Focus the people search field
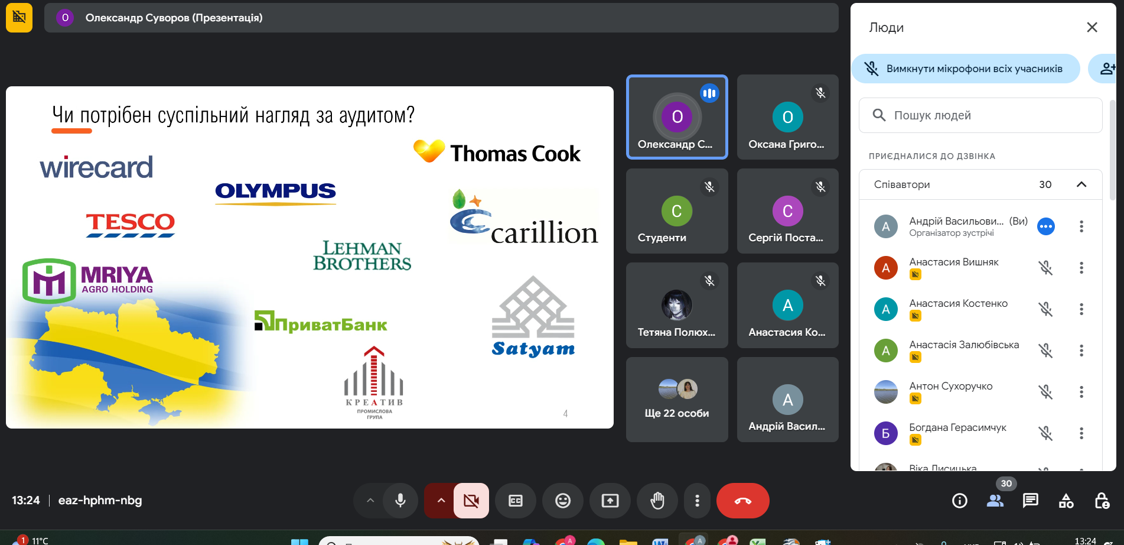 (x=980, y=115)
